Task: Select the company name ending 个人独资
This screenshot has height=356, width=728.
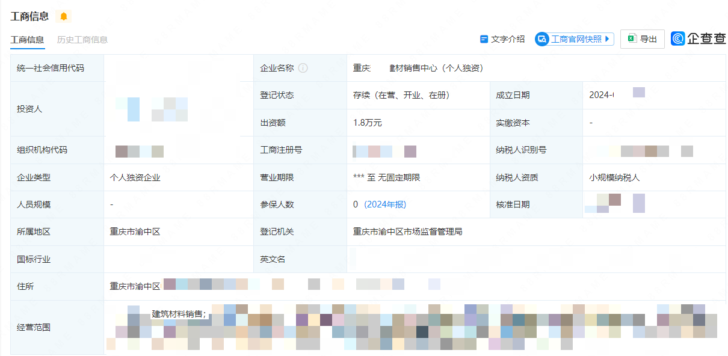Action: tap(419, 68)
